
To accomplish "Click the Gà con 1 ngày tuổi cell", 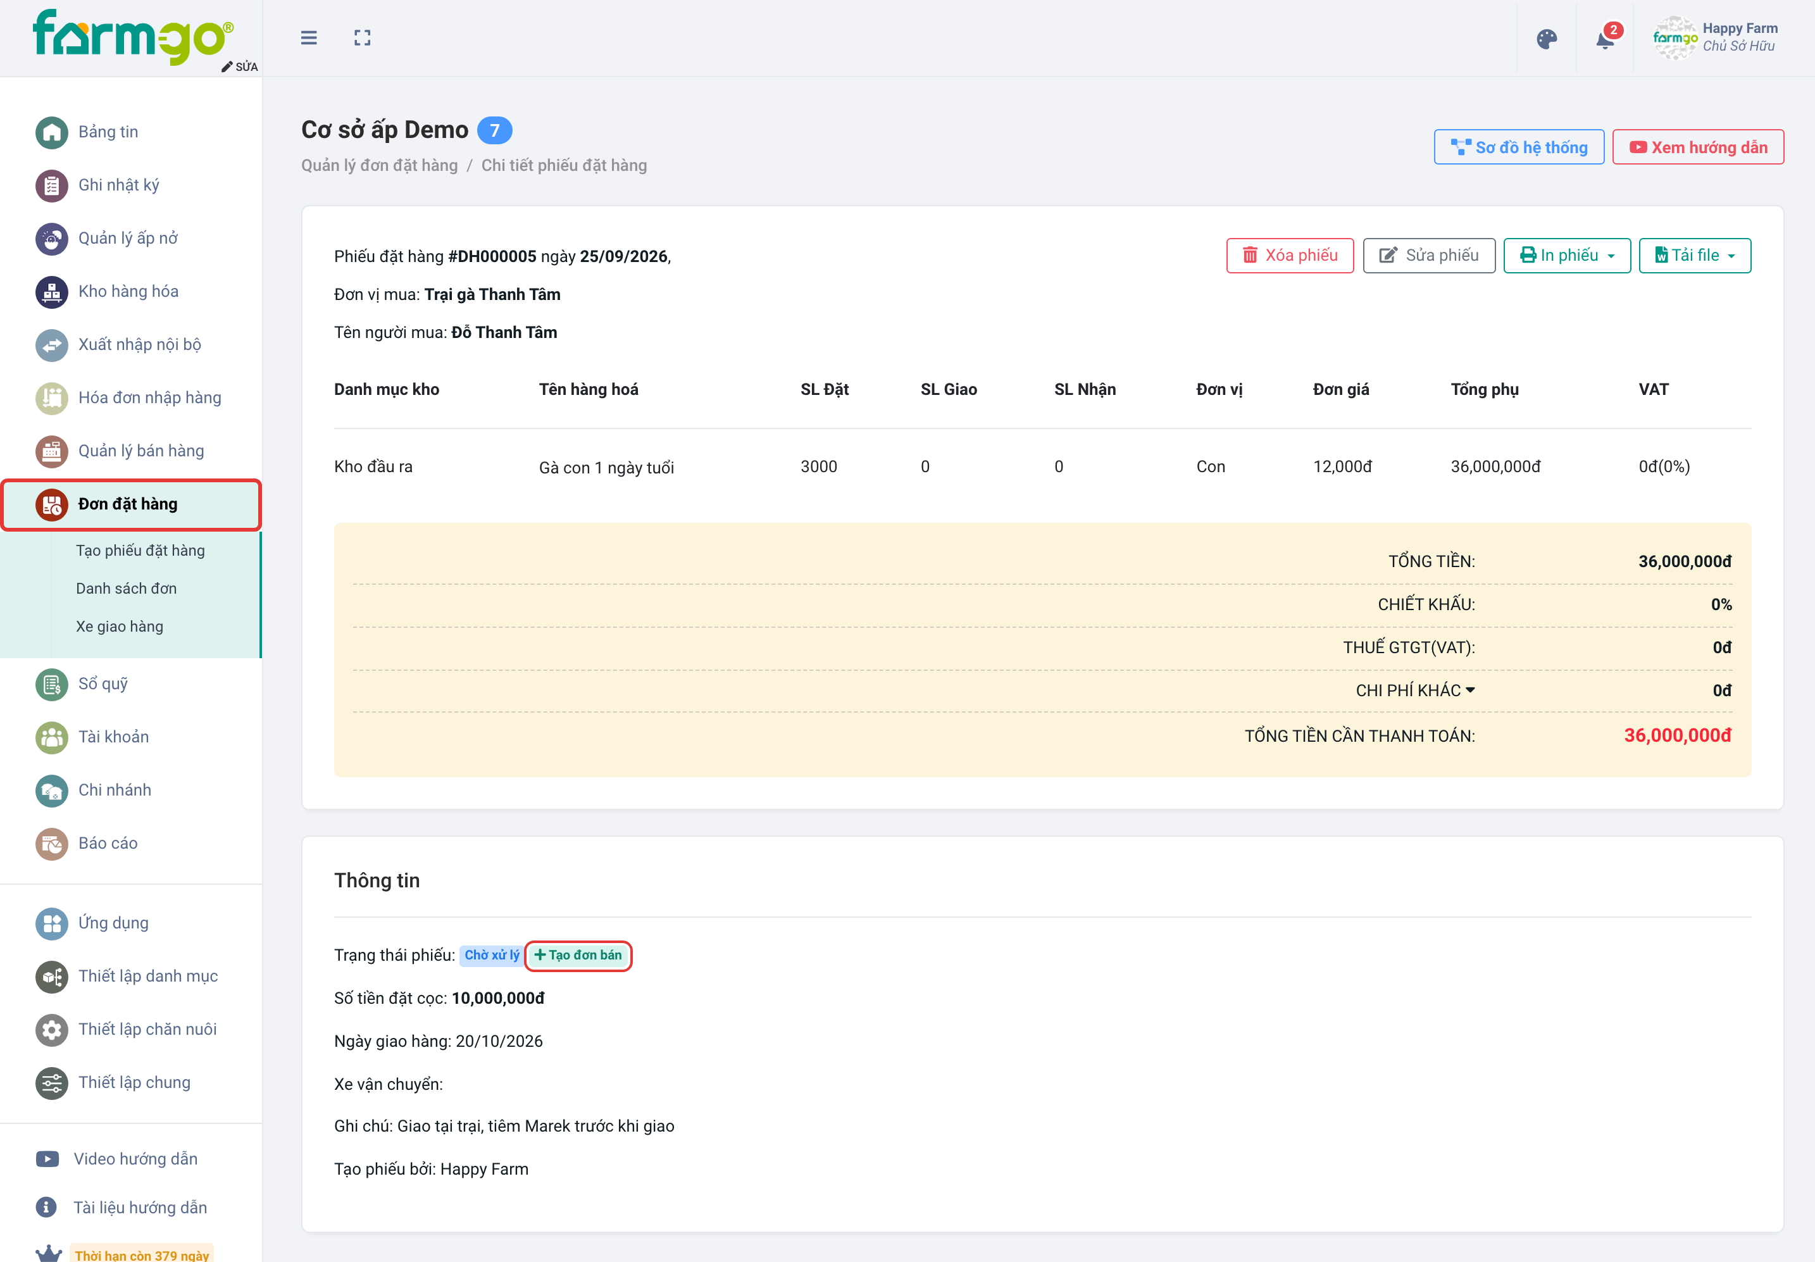I will [606, 467].
